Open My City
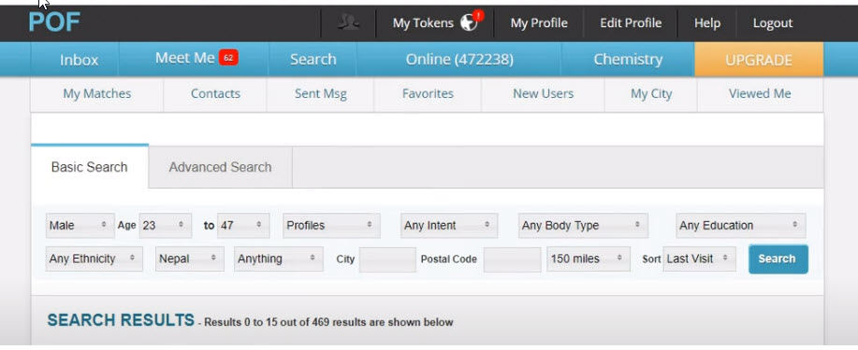This screenshot has height=350, width=858. [x=650, y=94]
